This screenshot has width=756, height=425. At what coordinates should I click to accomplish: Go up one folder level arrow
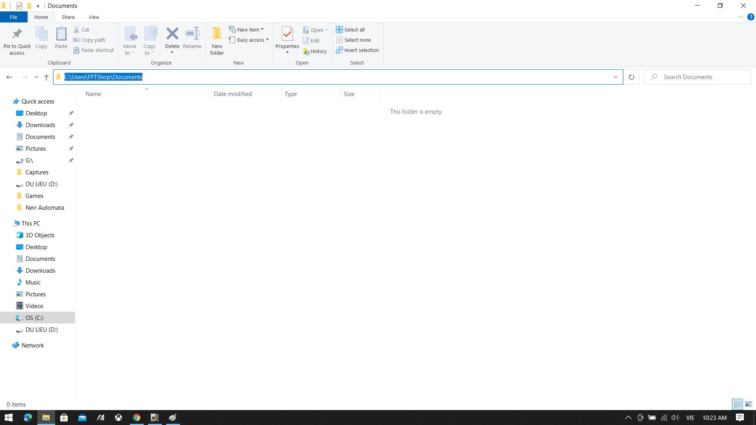[46, 77]
